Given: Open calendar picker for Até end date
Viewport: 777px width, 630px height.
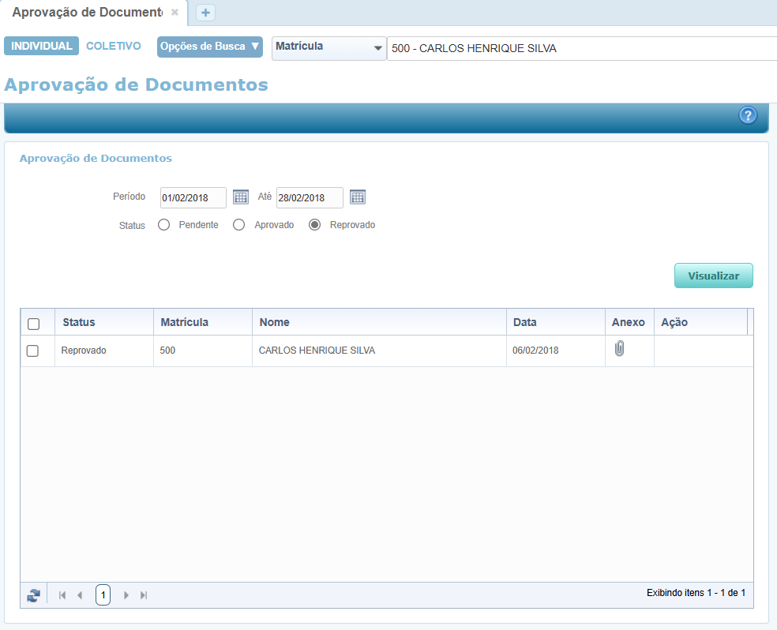Looking at the screenshot, I should [x=357, y=197].
